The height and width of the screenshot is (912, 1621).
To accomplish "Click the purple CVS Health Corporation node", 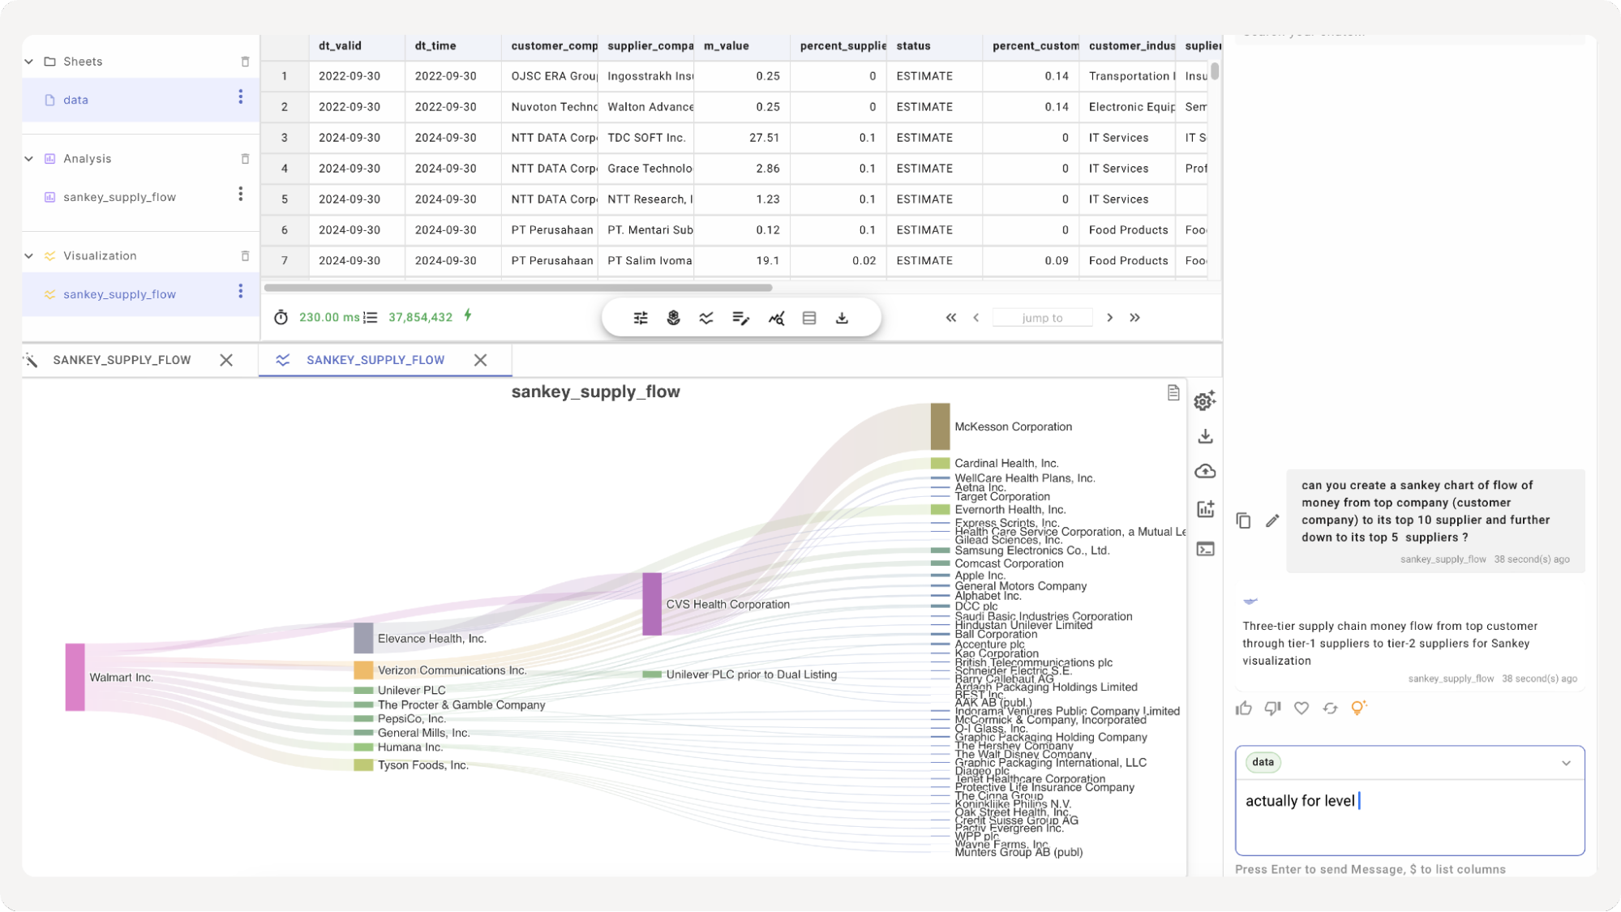I will coord(652,604).
